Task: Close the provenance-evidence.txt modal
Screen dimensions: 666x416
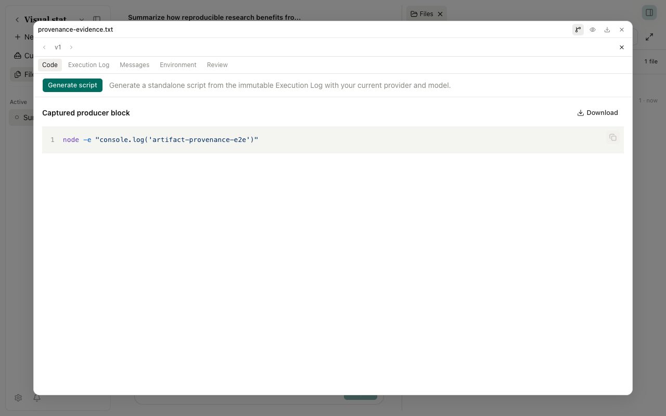Action: [622, 30]
